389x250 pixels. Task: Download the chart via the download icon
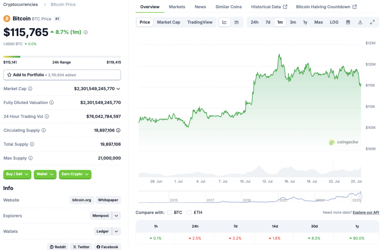point(360,22)
